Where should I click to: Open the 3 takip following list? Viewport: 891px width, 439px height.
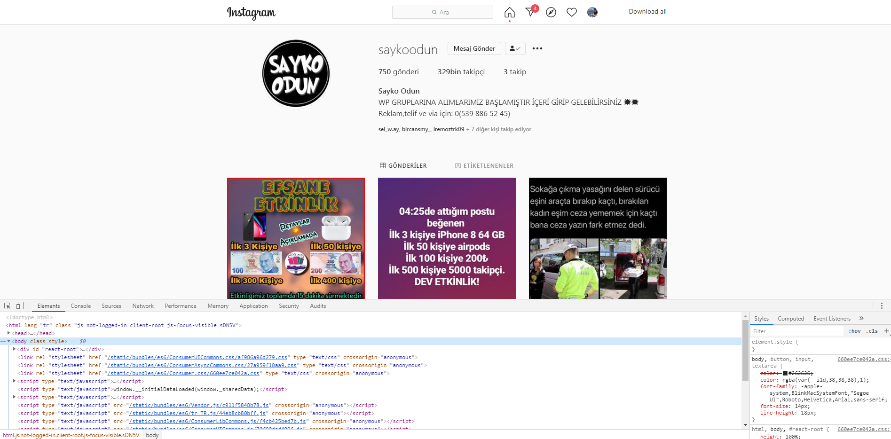(x=515, y=71)
